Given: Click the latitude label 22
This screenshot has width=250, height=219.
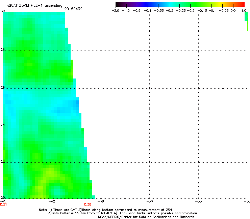Looking at the screenshot, I should [3, 162].
